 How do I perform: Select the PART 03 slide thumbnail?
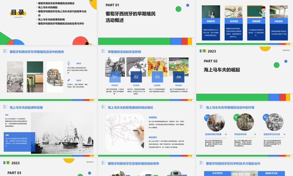point(48,167)
